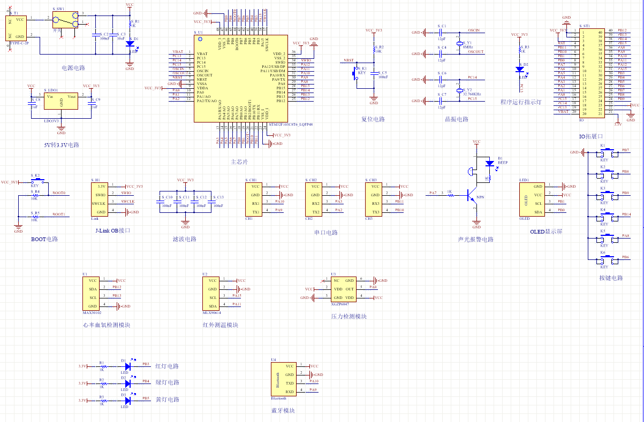Click the 'BOOT电路' section label
The width and height of the screenshot is (644, 422).
pos(44,239)
